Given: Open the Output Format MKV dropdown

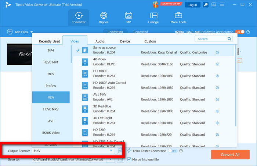Looking at the screenshot, I should (73, 151).
